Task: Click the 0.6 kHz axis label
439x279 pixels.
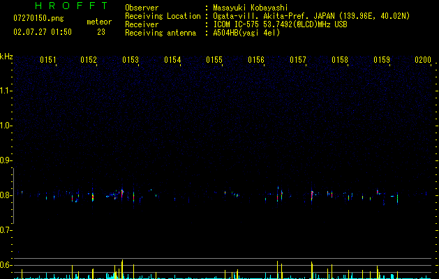Action: [6, 265]
